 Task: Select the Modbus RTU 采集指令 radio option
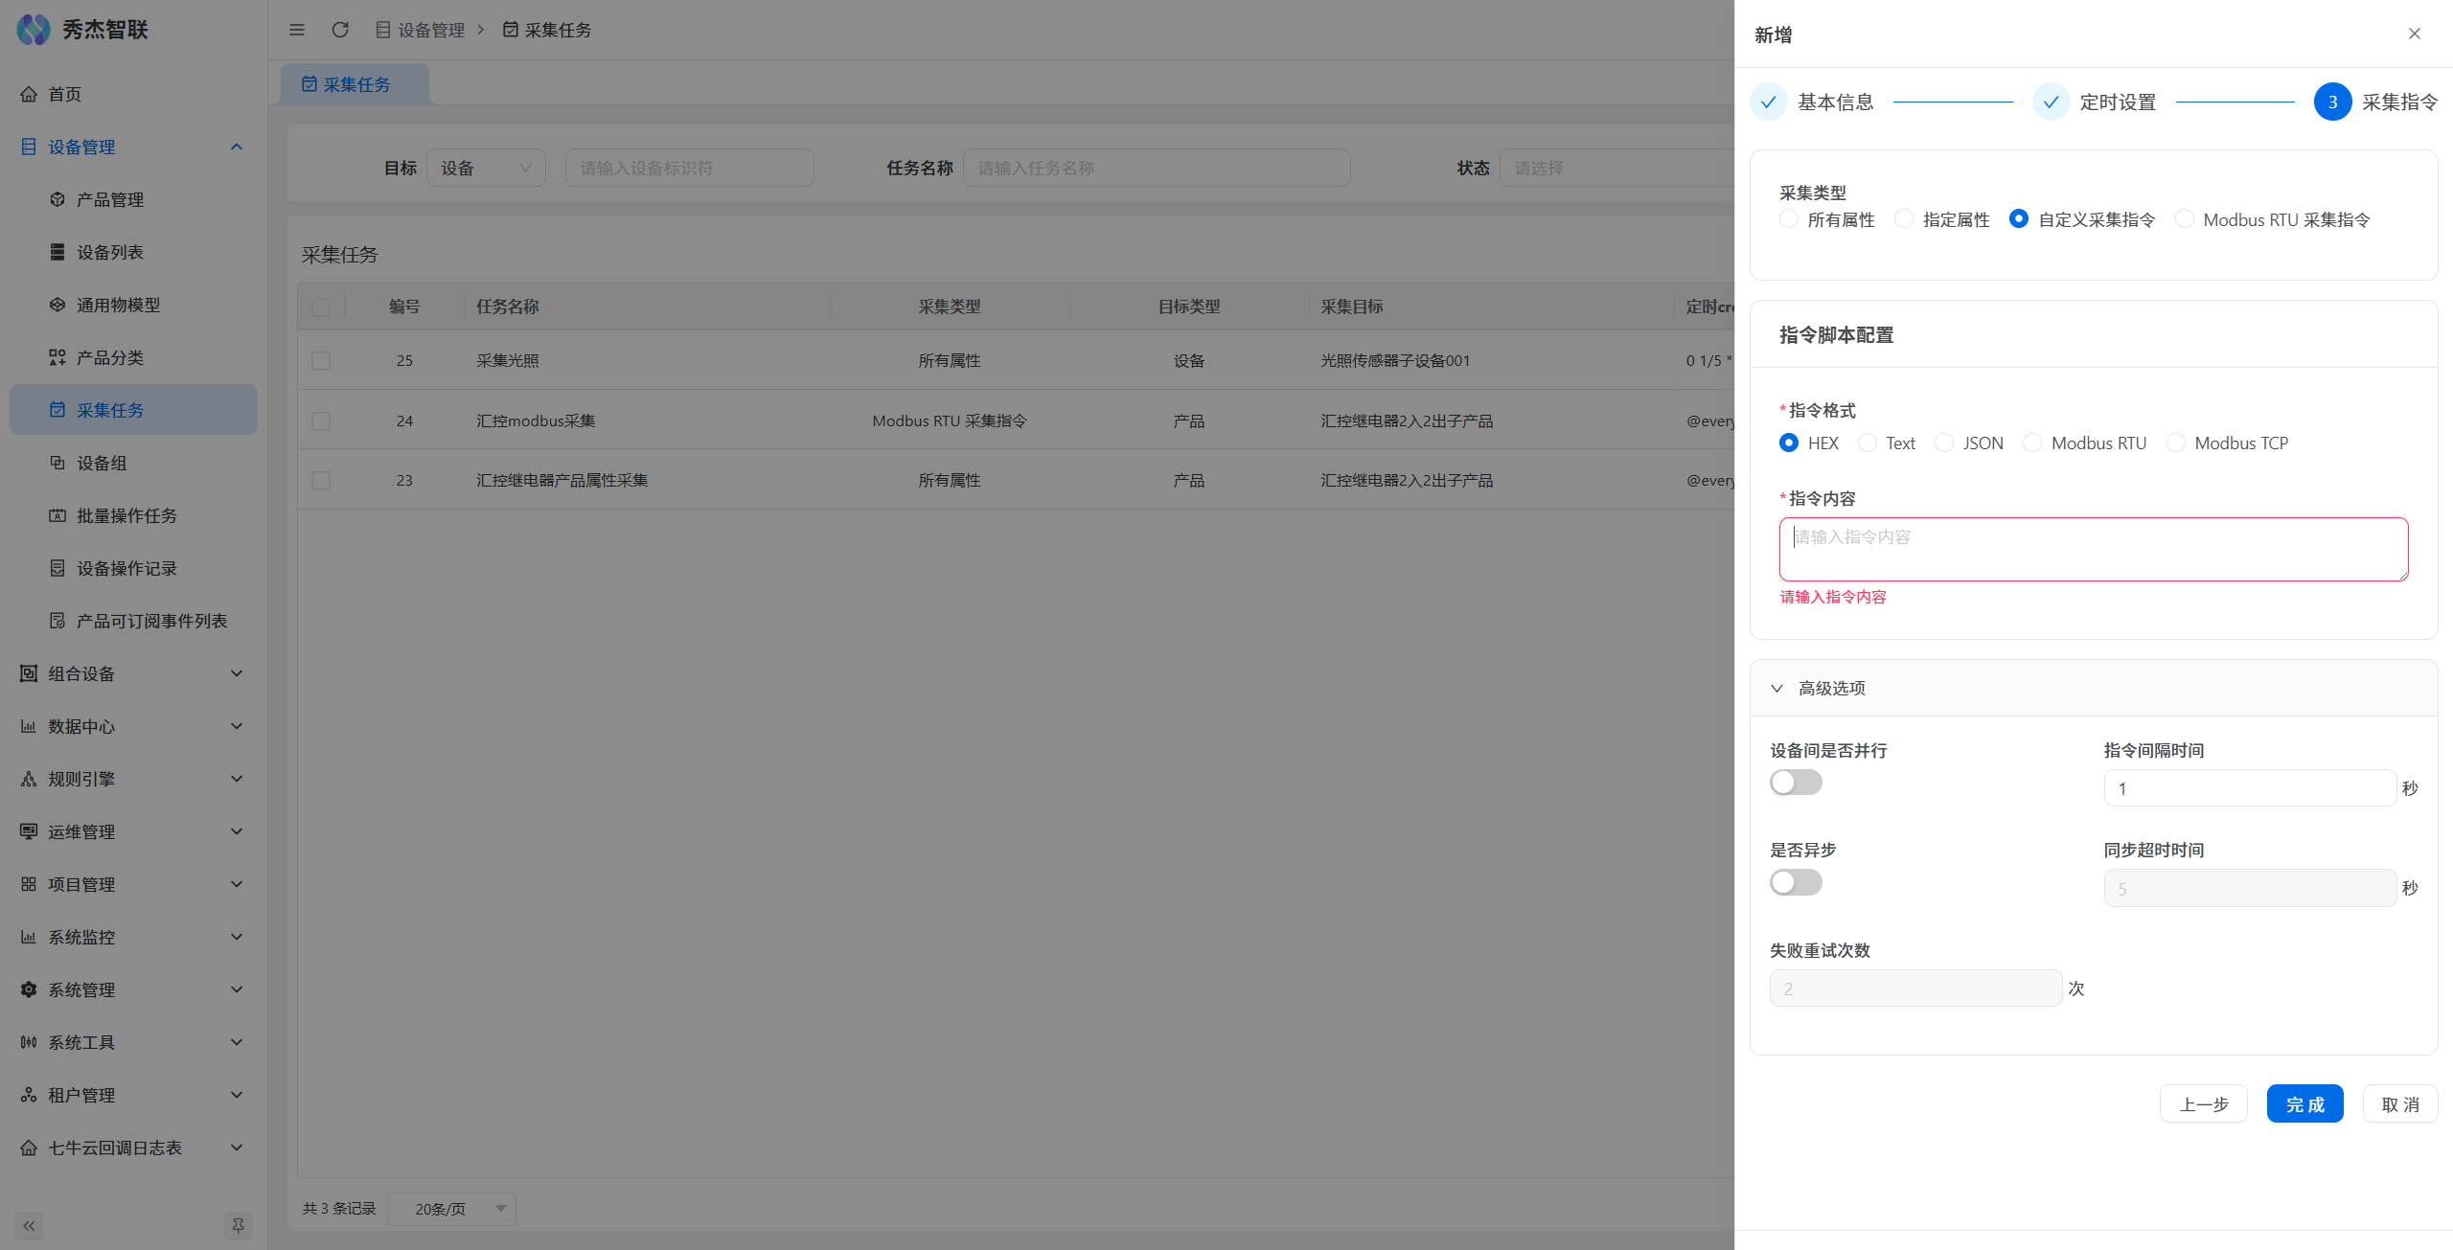(2184, 219)
